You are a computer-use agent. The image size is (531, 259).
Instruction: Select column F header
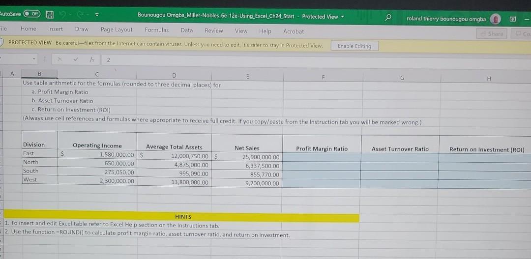click(x=323, y=78)
